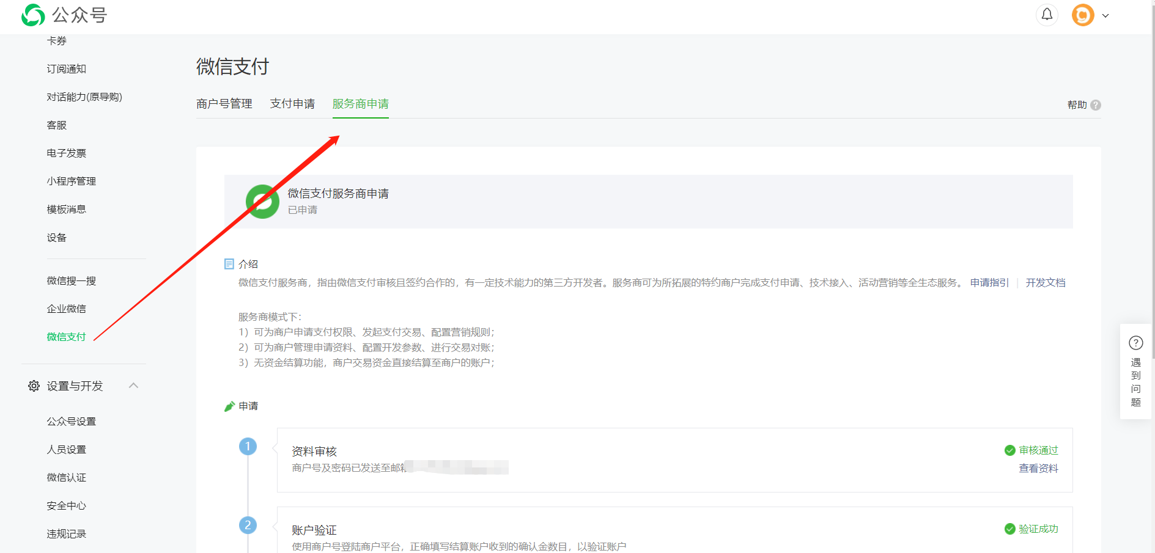Select the 服务商申请 tab
The image size is (1155, 553).
pyautogui.click(x=361, y=104)
